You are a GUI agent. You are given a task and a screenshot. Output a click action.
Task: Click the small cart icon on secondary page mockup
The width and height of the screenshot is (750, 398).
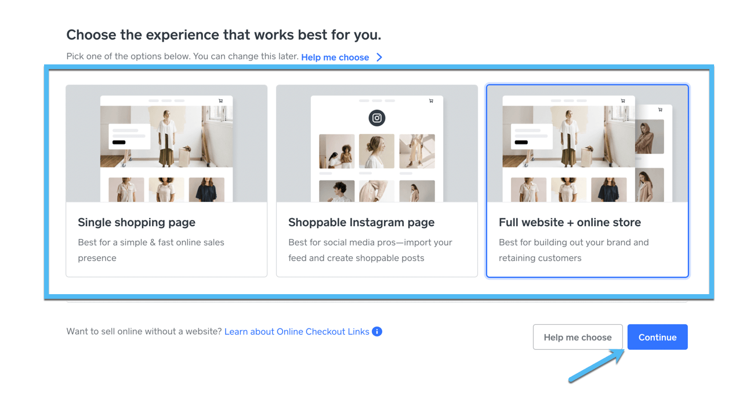coord(660,110)
